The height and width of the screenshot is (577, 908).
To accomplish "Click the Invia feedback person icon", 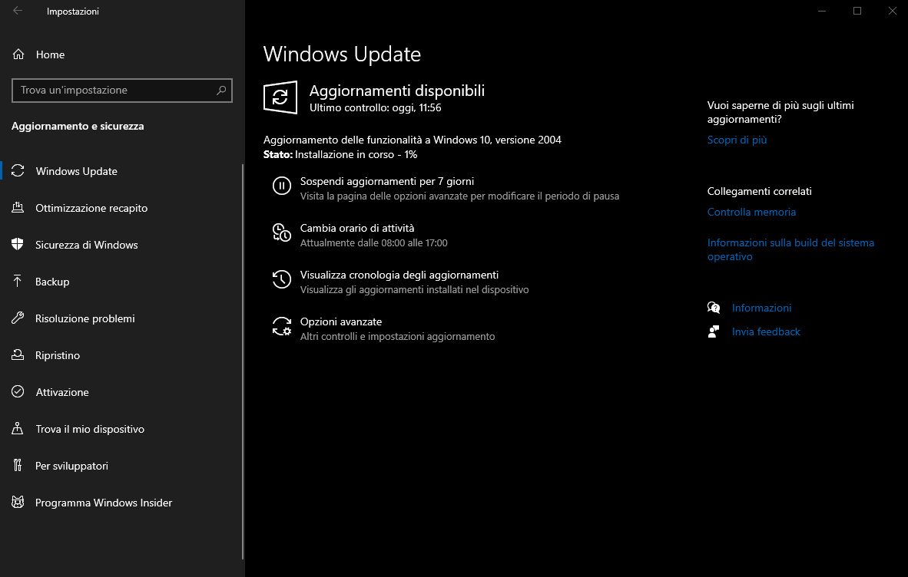I will pos(714,331).
